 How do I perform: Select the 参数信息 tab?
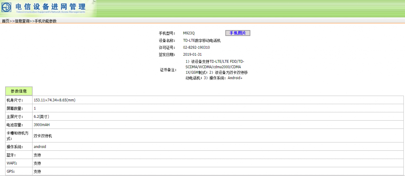pyautogui.click(x=19, y=91)
